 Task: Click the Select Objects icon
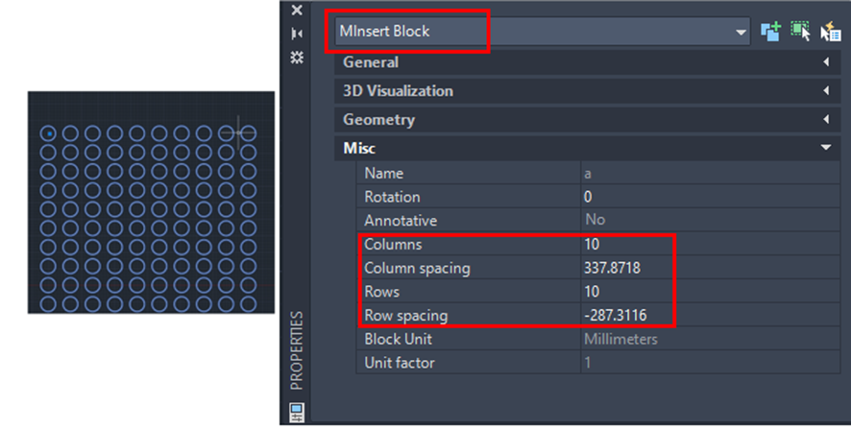click(800, 32)
